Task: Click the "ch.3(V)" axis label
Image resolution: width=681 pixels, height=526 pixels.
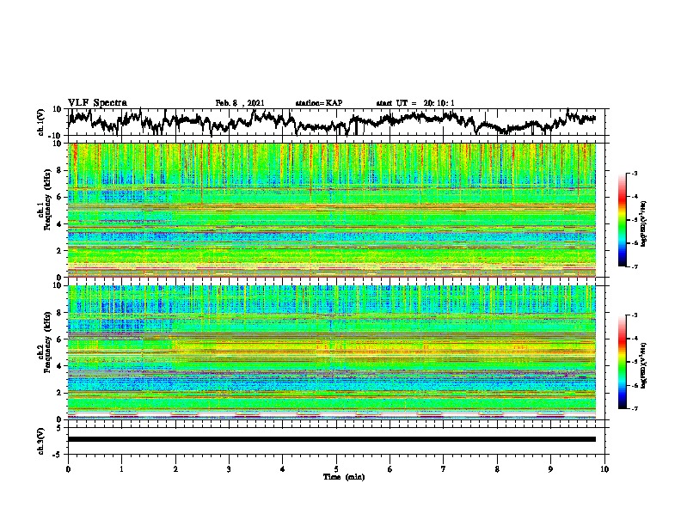Action: click(40, 441)
